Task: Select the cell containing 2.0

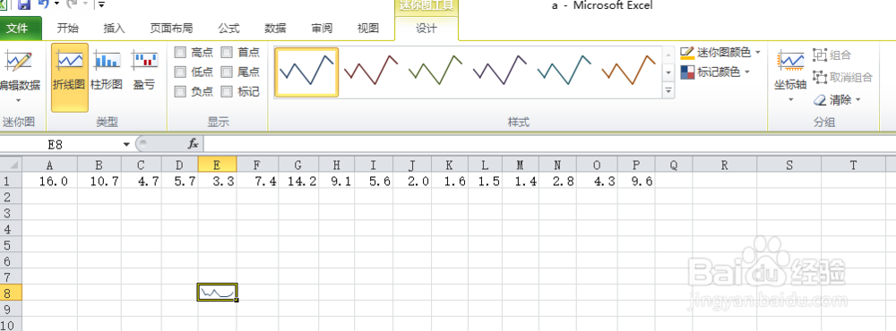Action: point(412,182)
